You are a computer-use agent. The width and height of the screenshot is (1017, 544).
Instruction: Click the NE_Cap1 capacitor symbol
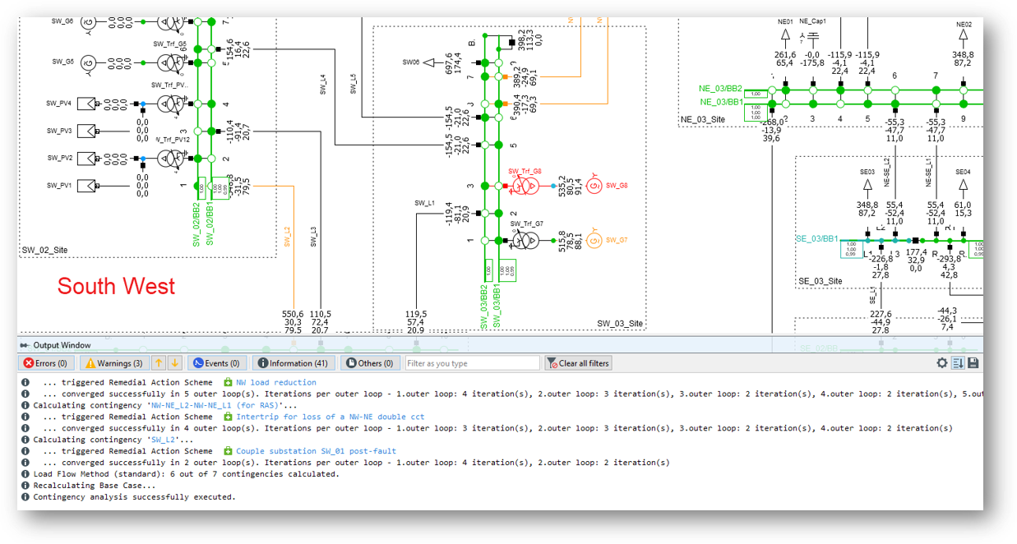tap(814, 36)
